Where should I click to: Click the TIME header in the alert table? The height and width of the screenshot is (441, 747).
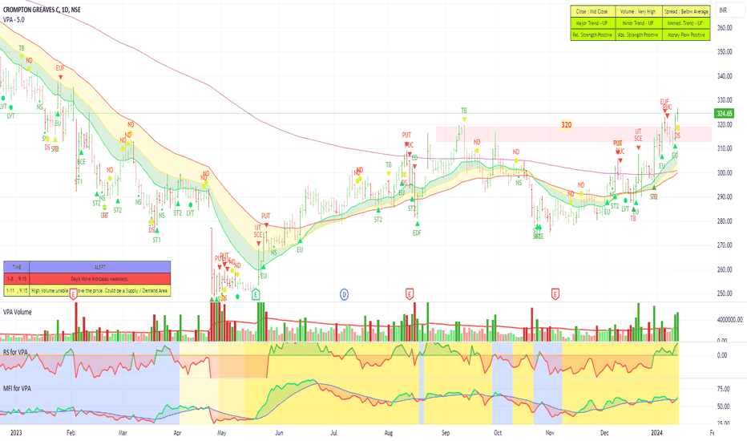tap(17, 267)
